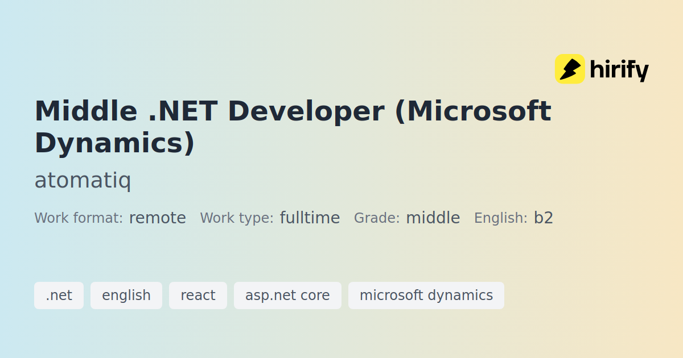This screenshot has height=358, width=683.
Task: Select the microsoft dynamics skill tag
Action: 426,295
